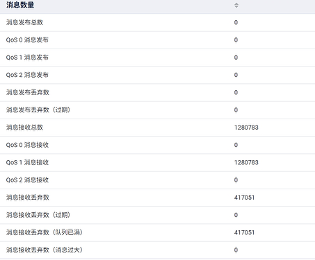Click the sort arrows icon in the header
Image resolution: width=315 pixels, height=260 pixels.
pos(236,5)
